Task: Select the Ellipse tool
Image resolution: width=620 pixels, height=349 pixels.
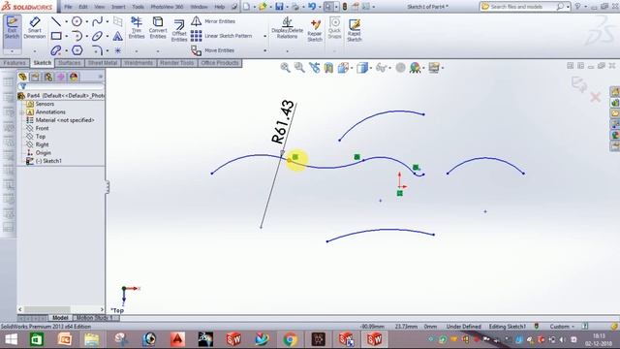Action: pyautogui.click(x=97, y=37)
